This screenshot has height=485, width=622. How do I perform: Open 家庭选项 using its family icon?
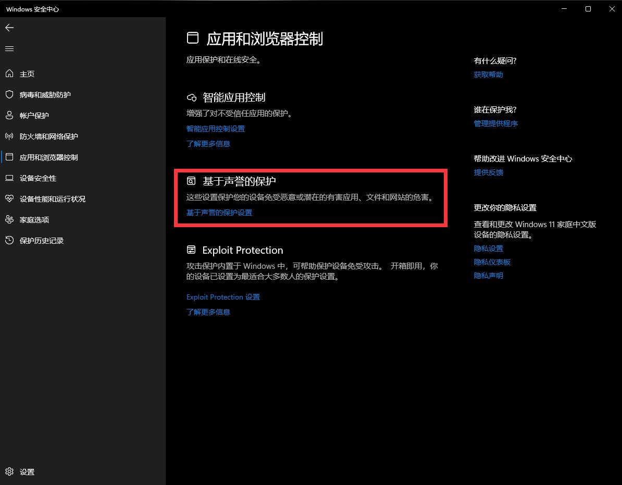pyautogui.click(x=9, y=219)
